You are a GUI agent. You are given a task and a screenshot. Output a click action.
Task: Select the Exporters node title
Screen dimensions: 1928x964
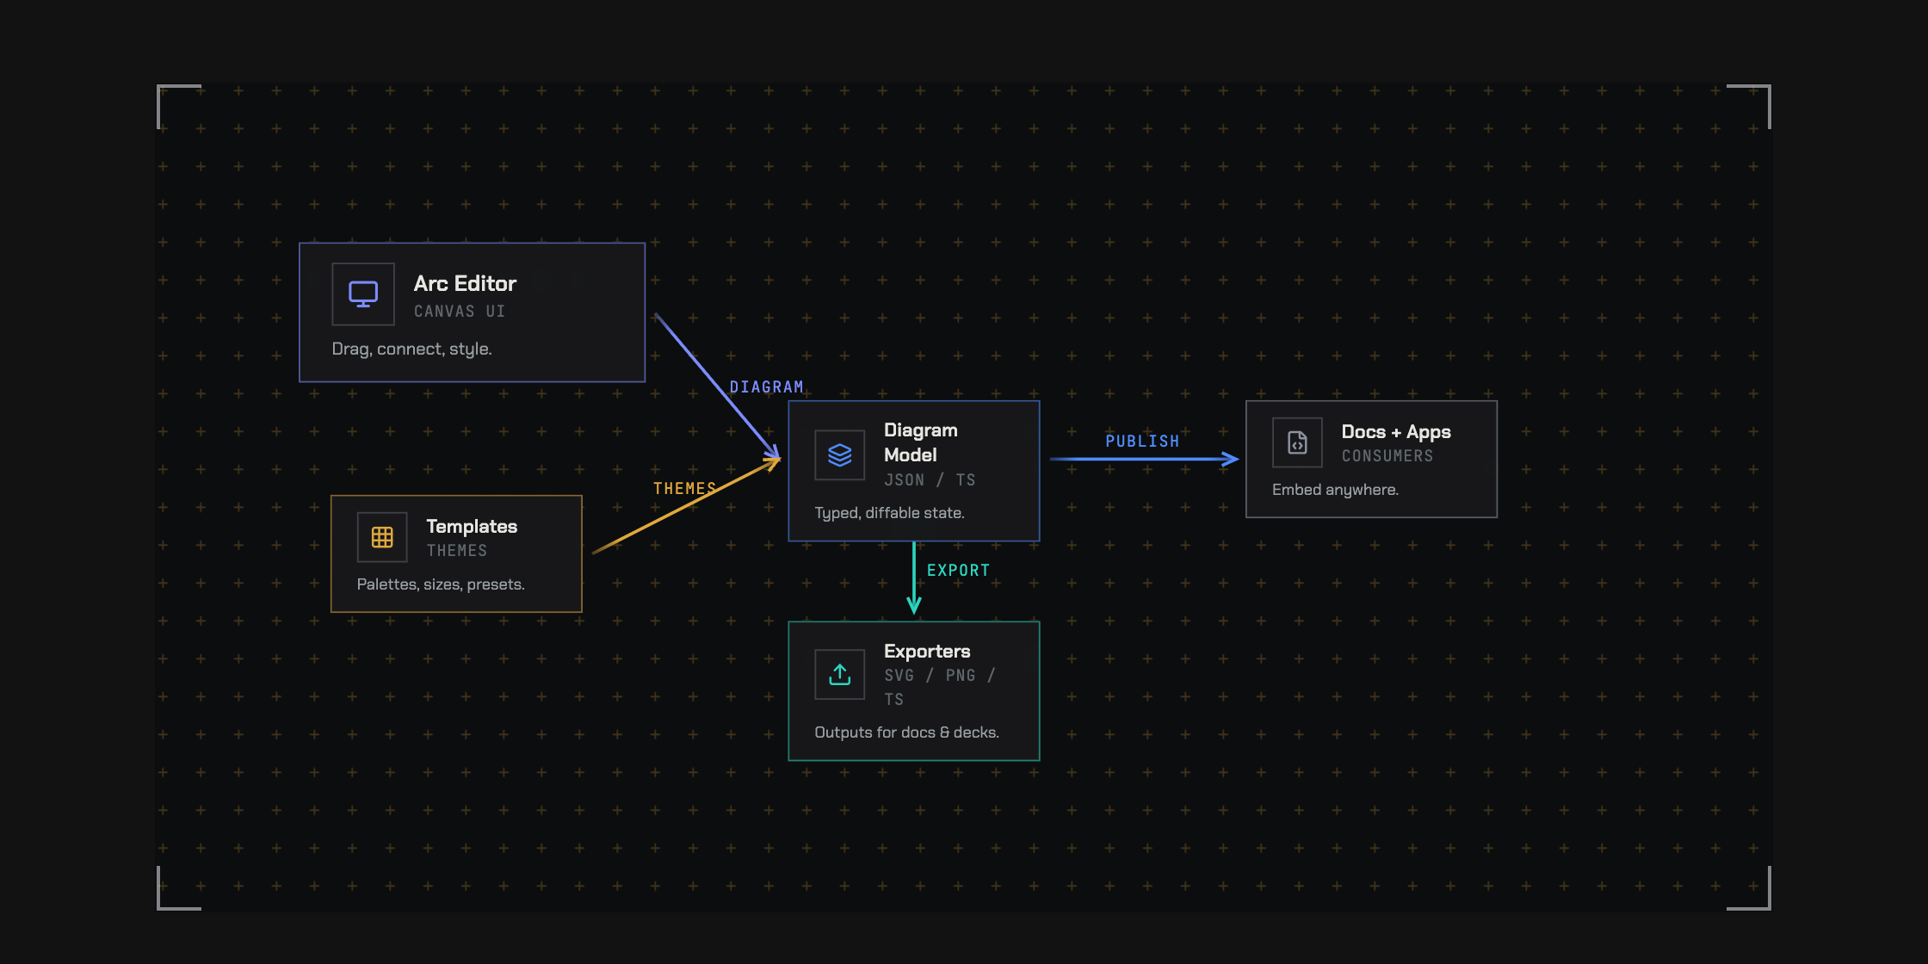927,652
